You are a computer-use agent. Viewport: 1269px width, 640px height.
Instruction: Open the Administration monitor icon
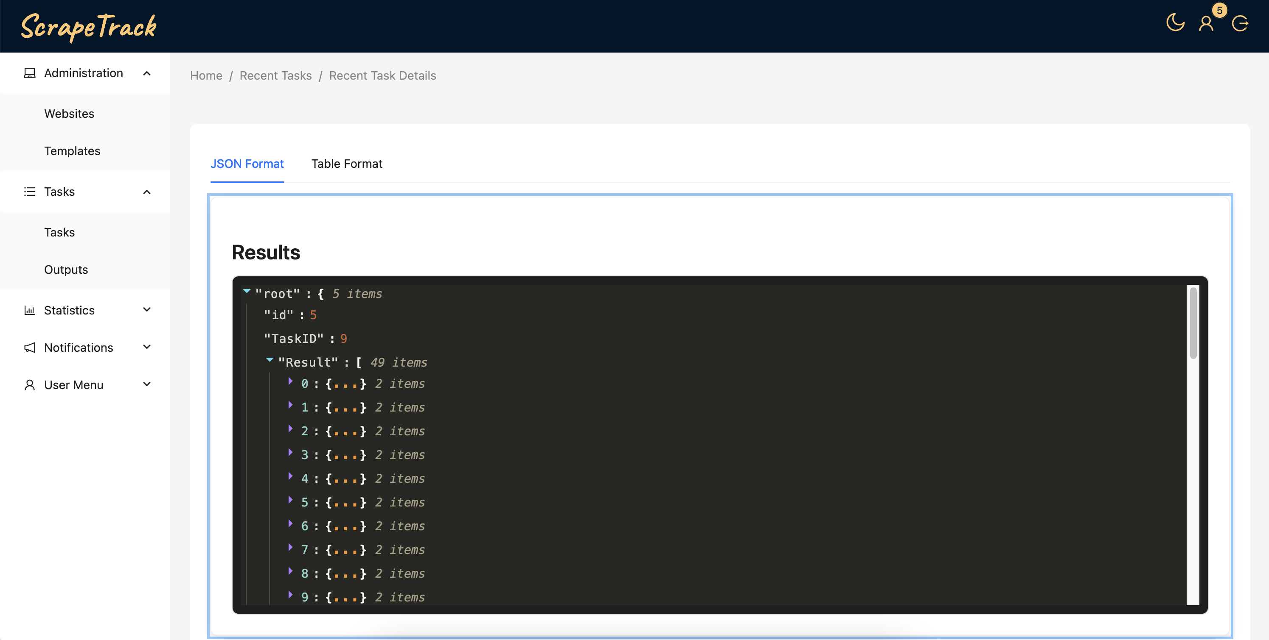pos(30,72)
